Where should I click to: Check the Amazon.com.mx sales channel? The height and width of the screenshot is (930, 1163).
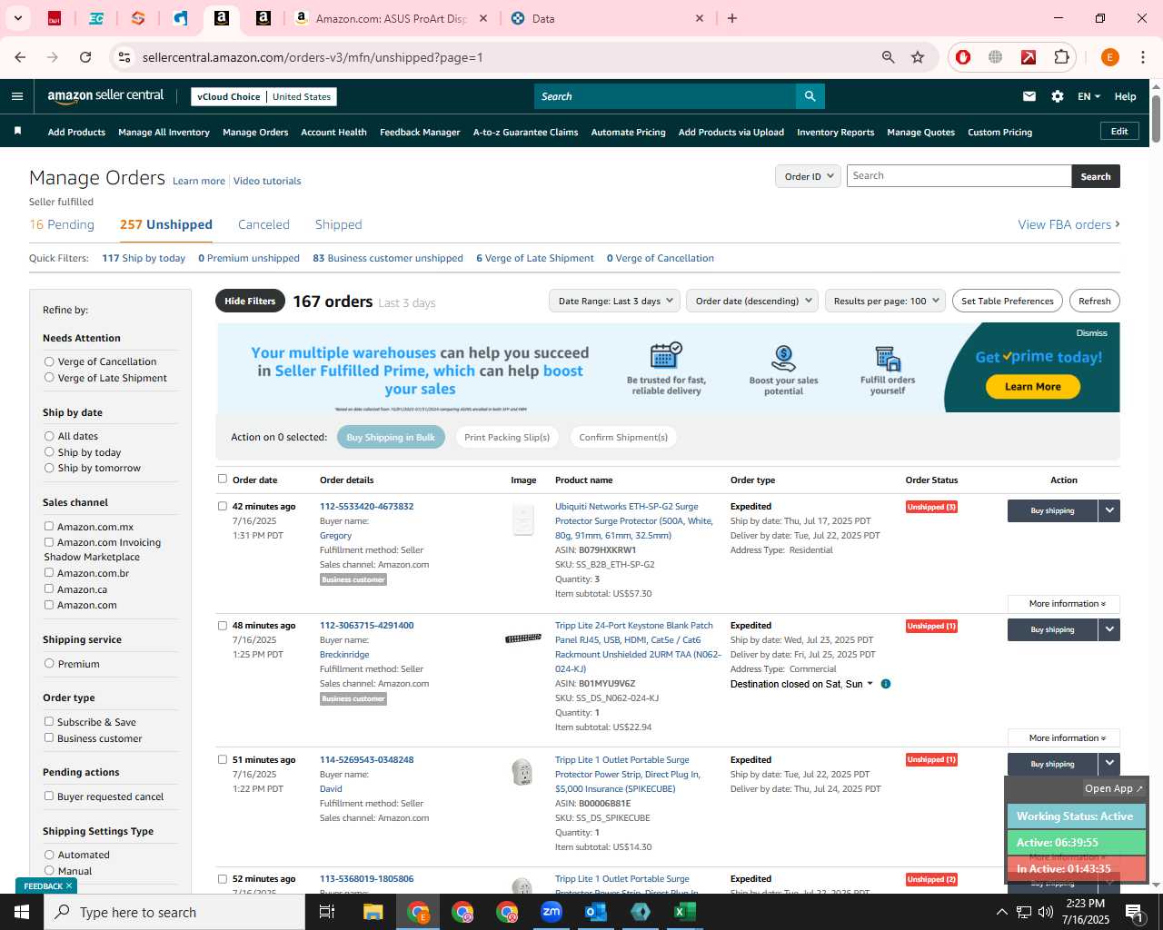[x=49, y=527]
